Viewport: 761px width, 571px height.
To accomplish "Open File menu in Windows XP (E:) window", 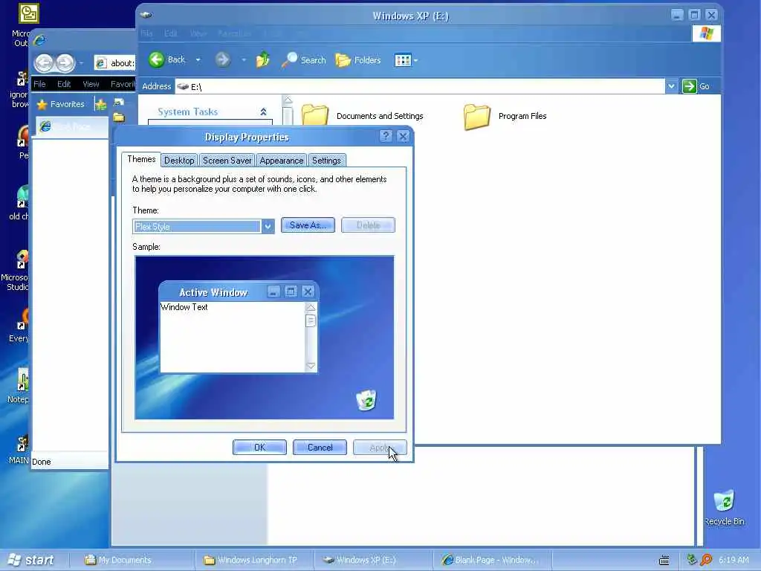I will point(146,33).
